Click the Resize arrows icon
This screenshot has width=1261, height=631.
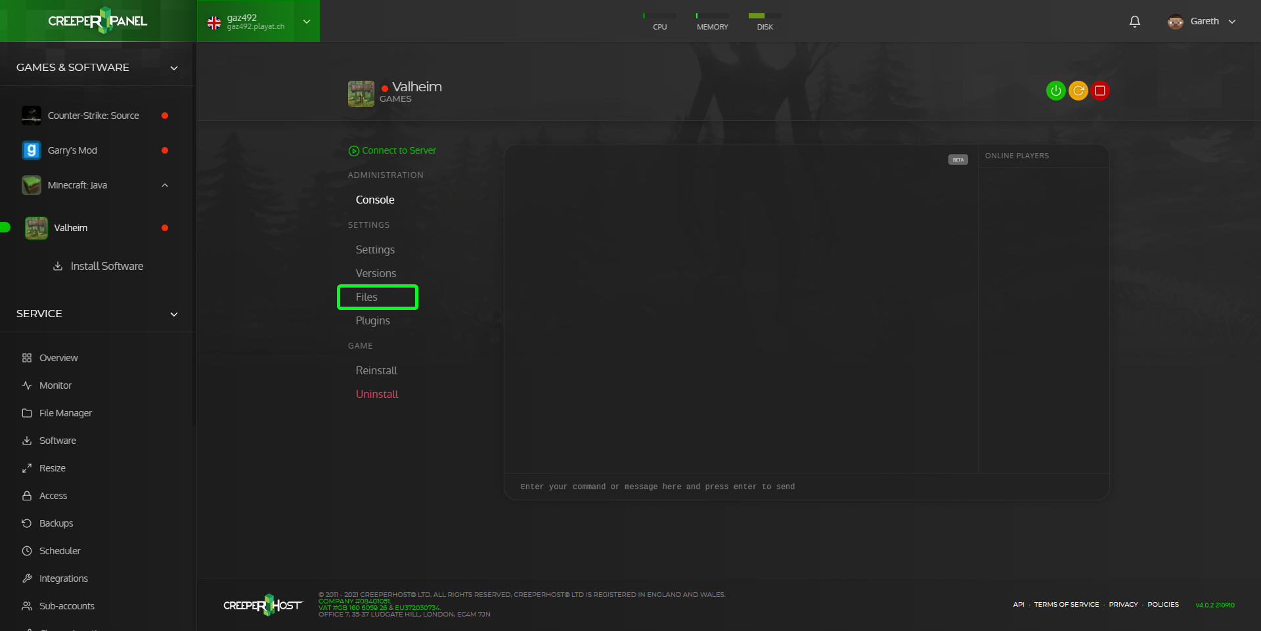[27, 468]
